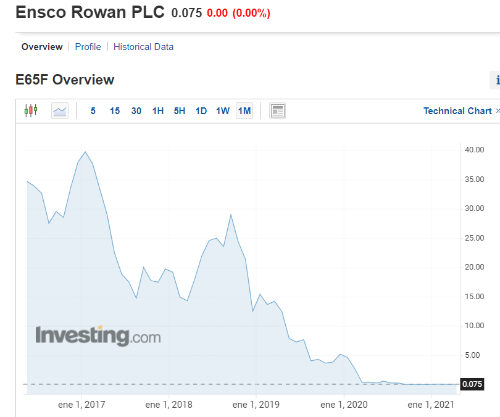Choose the 1H timeframe
Image resolution: width=500 pixels, height=417 pixels.
pyautogui.click(x=158, y=111)
